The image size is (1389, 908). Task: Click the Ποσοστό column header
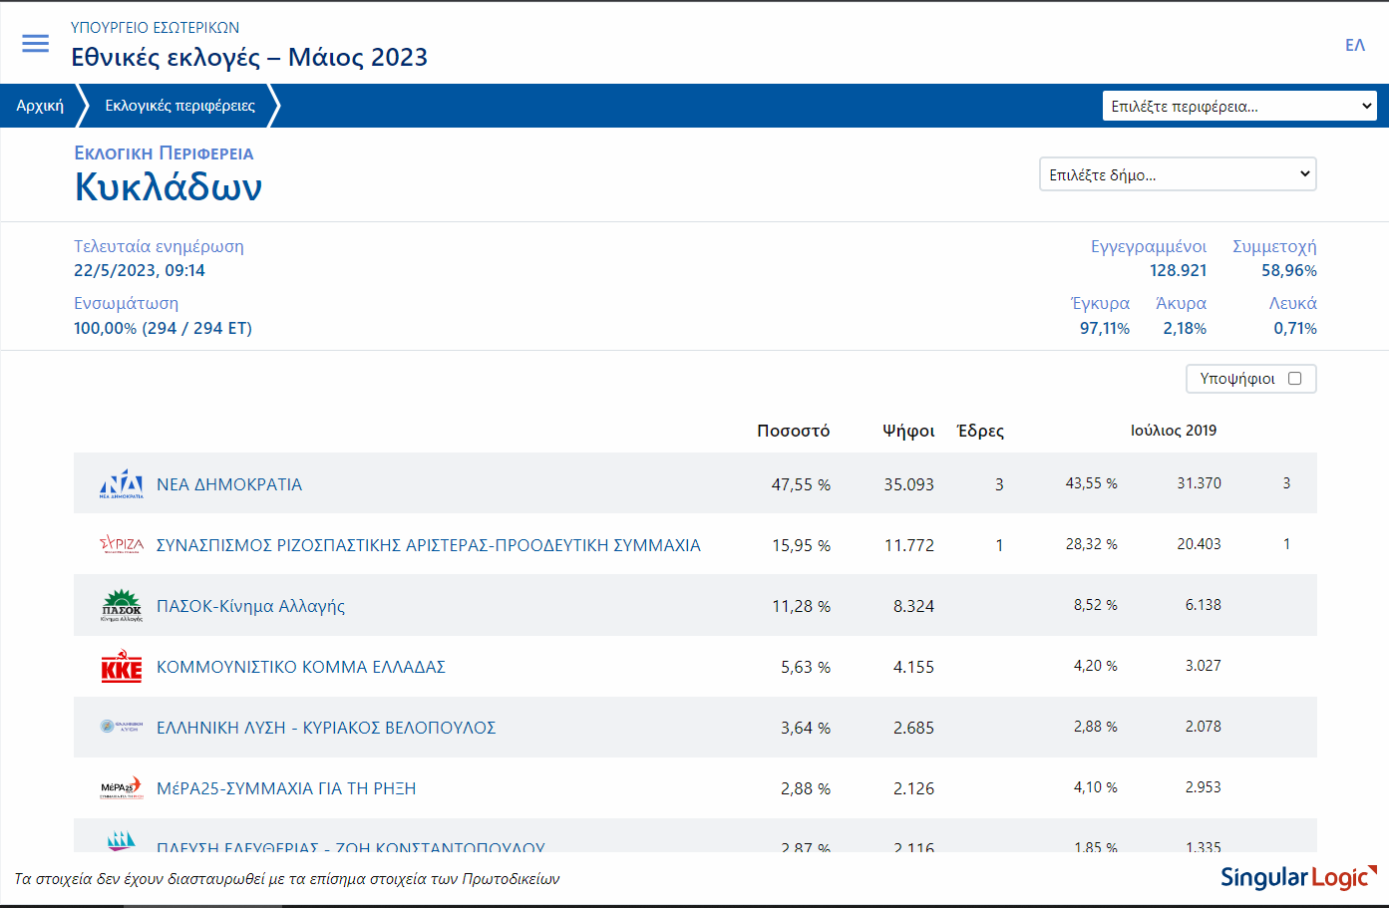click(x=794, y=431)
